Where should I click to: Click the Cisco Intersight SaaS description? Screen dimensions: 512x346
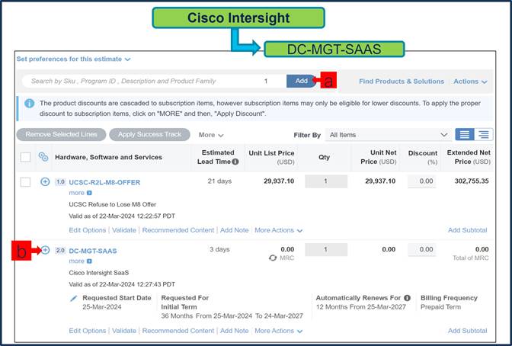tap(98, 273)
